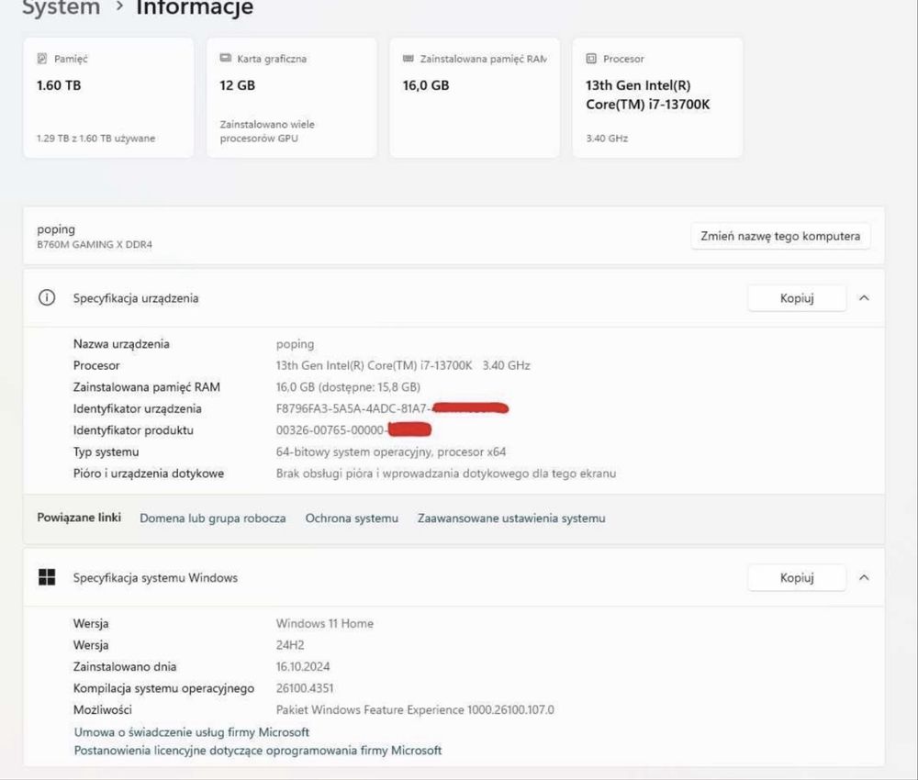Screen dimensions: 918x780
Task: Open Umowa o świadczenie usług firmy Microsoft
Action: [x=192, y=732]
